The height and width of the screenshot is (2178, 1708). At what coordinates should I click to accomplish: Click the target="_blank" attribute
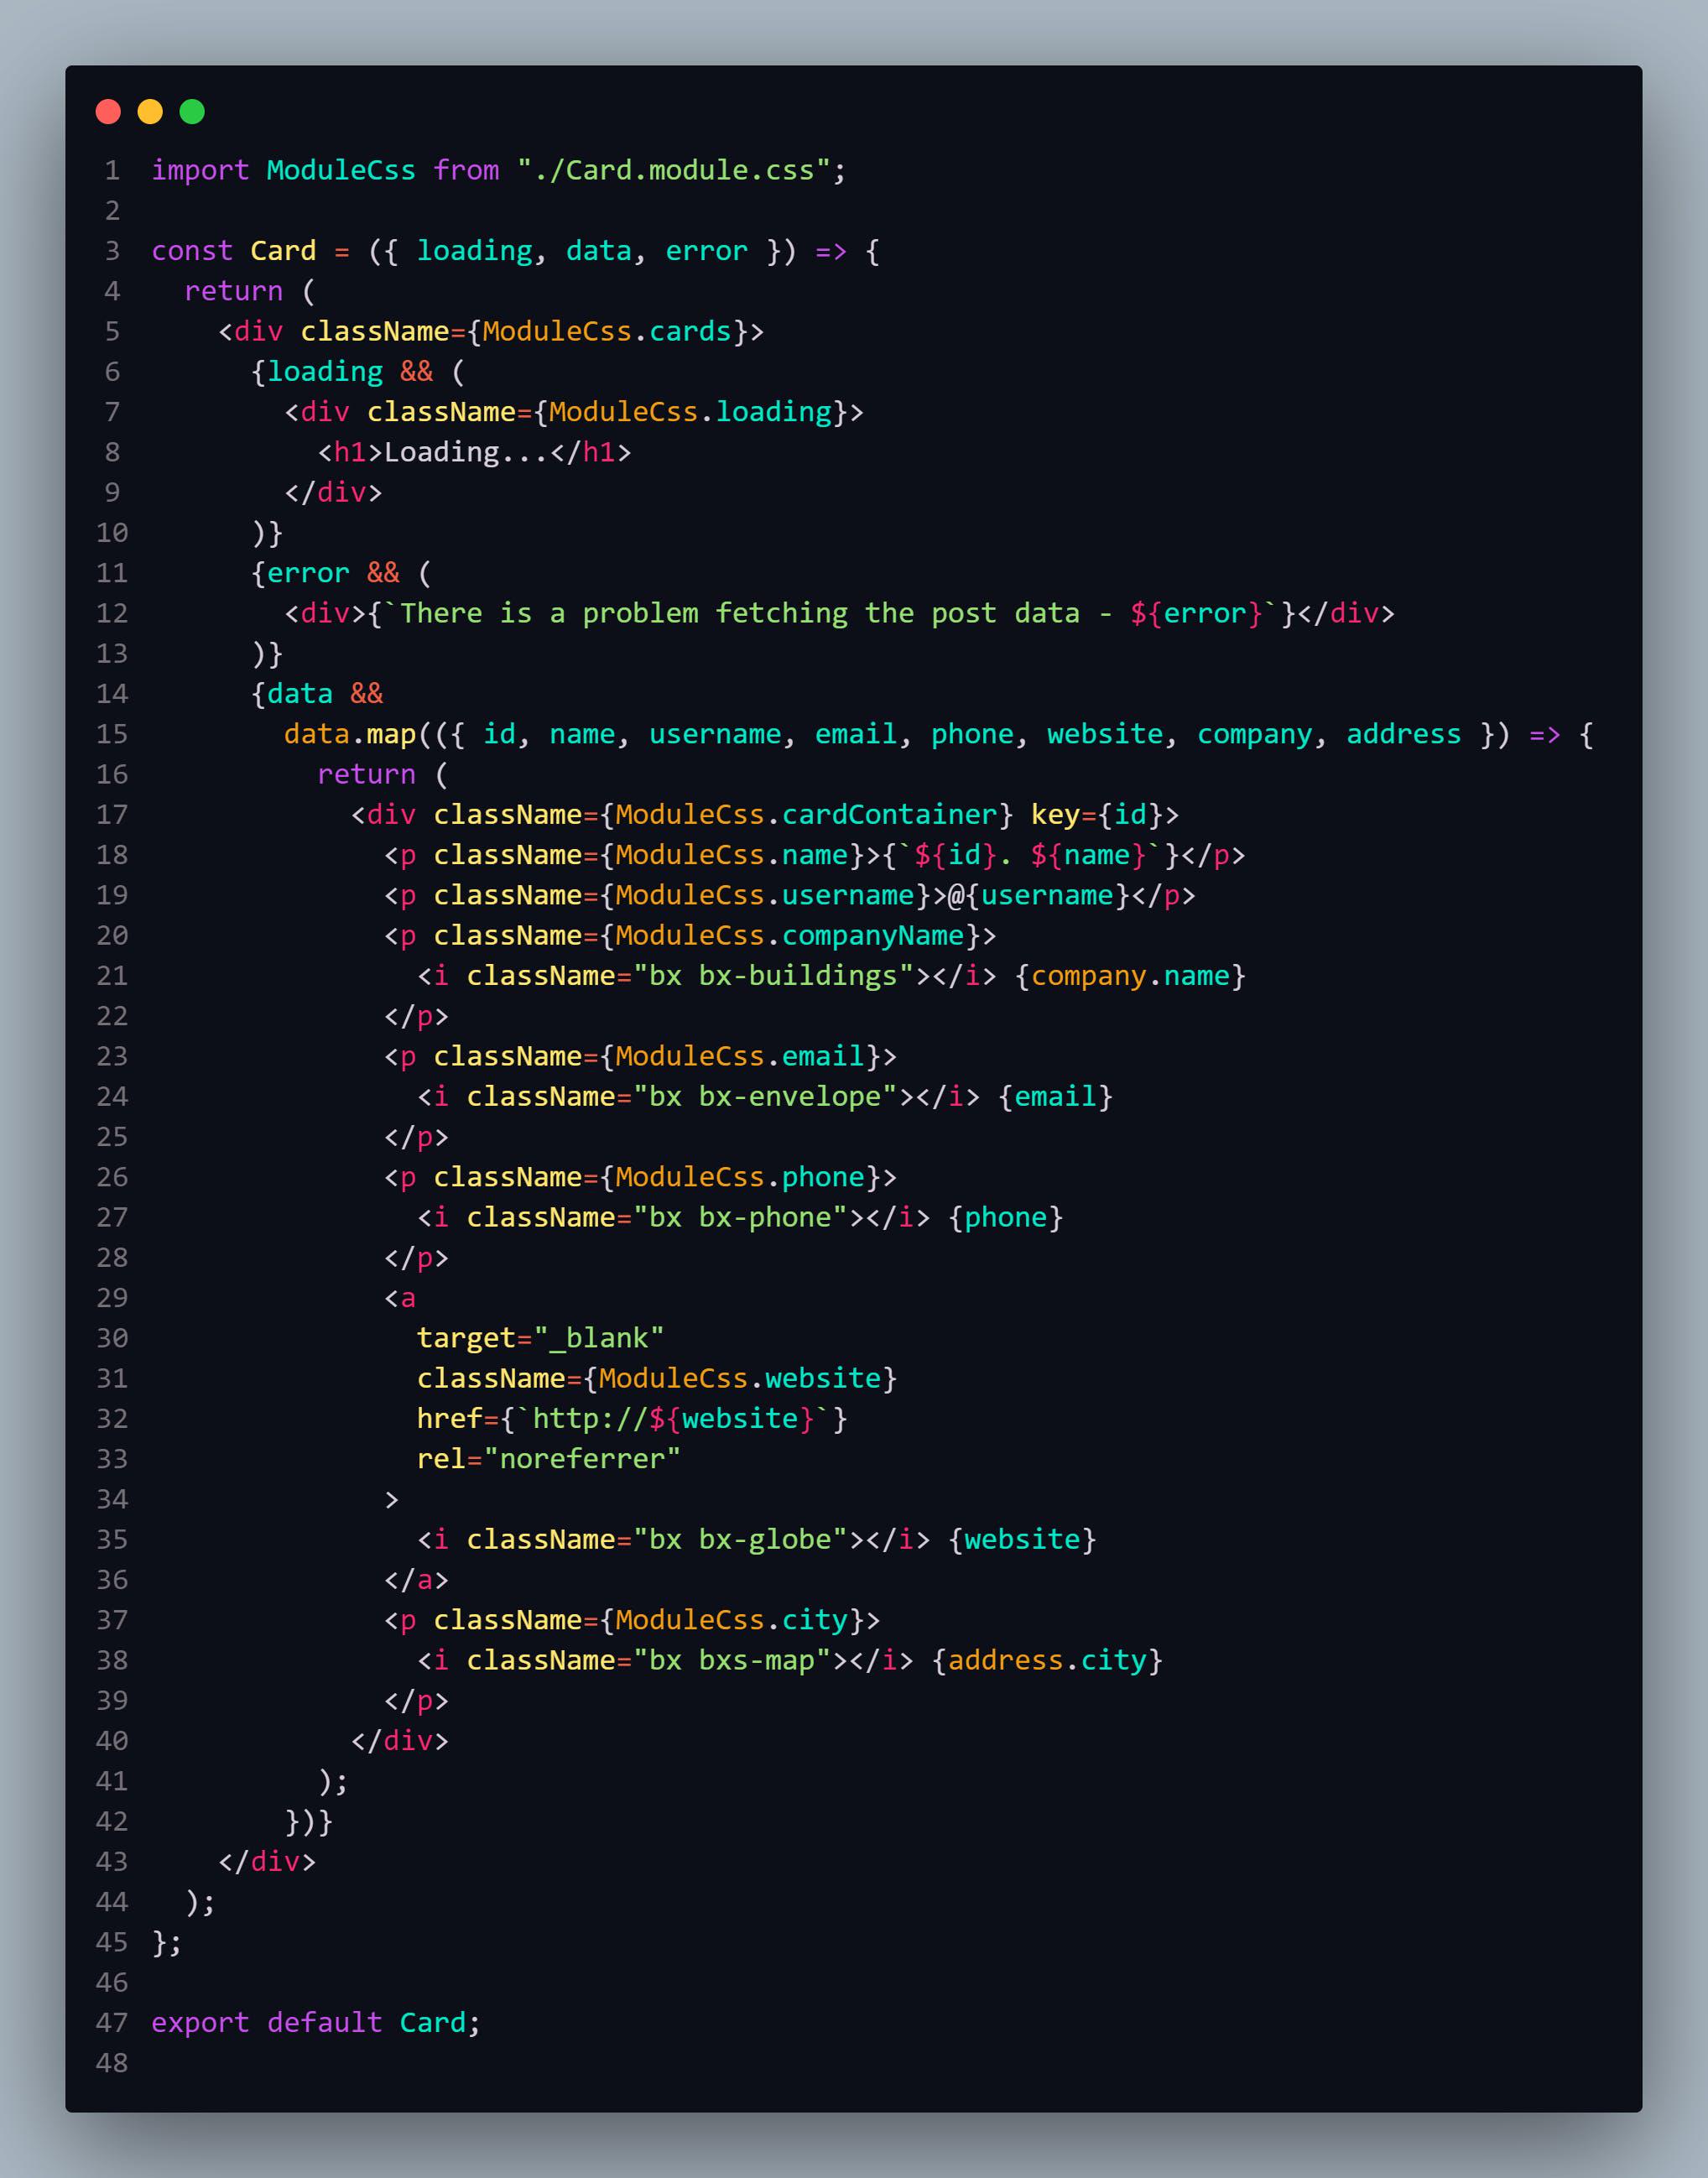pyautogui.click(x=541, y=1338)
